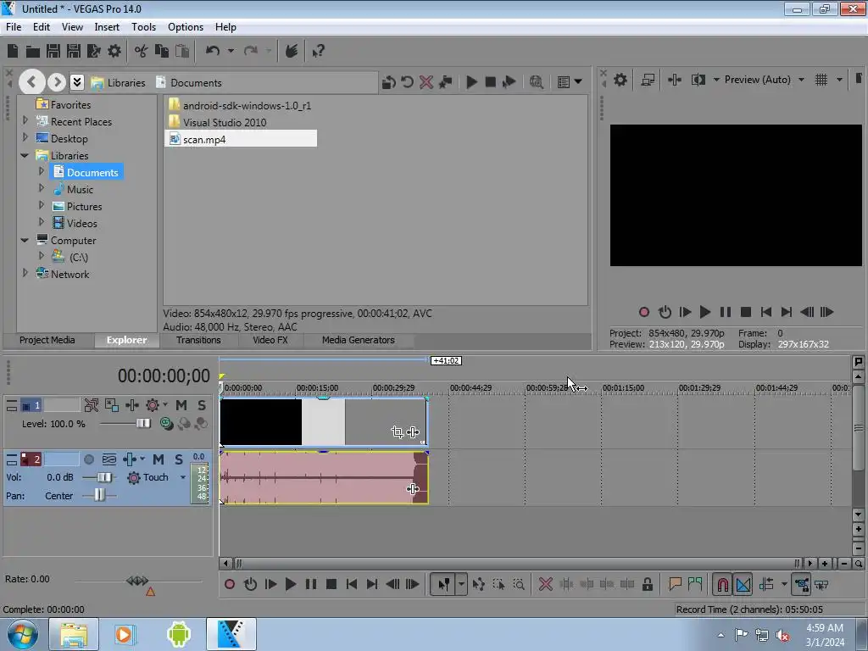This screenshot has width=868, height=651.
Task: Collapse the Libraries tree node
Action: point(25,156)
